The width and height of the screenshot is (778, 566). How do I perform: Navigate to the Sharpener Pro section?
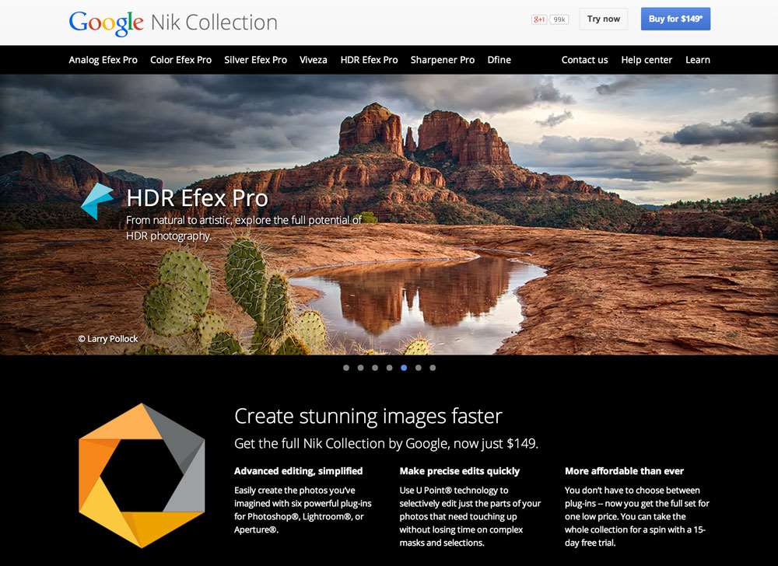point(443,60)
